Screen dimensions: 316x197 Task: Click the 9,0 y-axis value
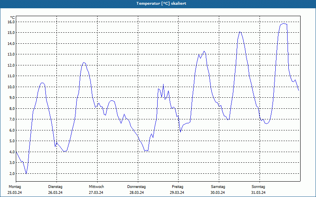pyautogui.click(x=12, y=98)
